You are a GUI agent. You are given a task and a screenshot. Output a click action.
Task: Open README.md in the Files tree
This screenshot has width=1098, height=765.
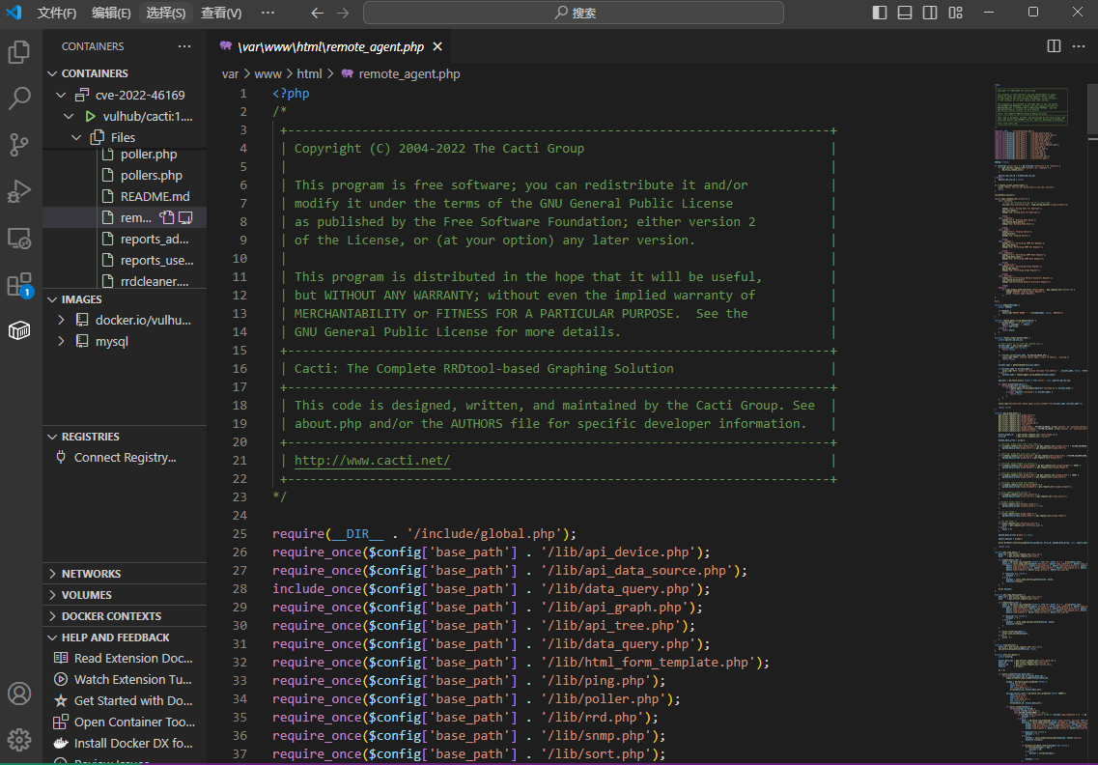[x=125, y=196]
